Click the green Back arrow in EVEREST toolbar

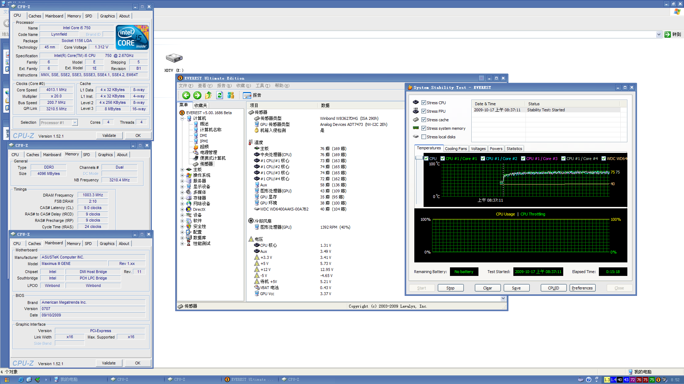186,95
